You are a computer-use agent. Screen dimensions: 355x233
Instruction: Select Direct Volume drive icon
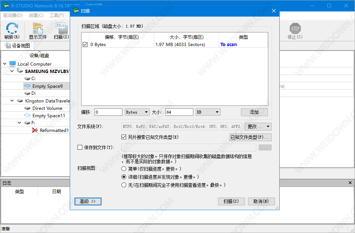point(28,108)
